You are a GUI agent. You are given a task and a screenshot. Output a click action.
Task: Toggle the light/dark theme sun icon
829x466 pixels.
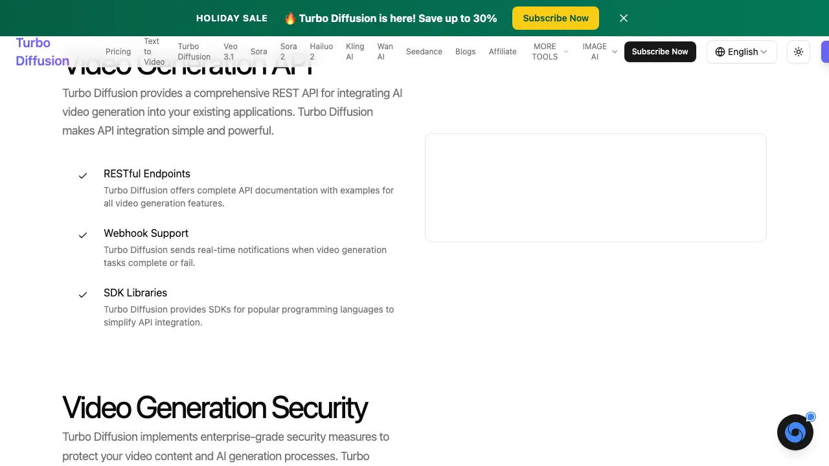799,52
